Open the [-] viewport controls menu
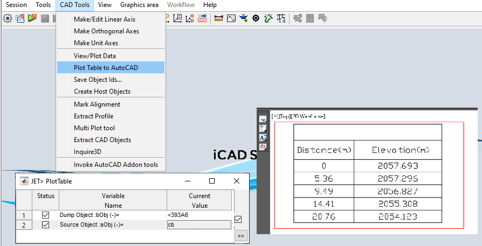 [274, 116]
